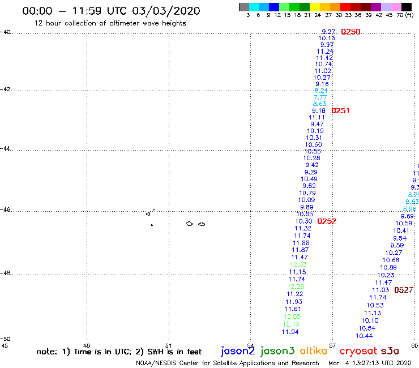
Task: Click wave height value 10.30
Action: click(x=304, y=221)
